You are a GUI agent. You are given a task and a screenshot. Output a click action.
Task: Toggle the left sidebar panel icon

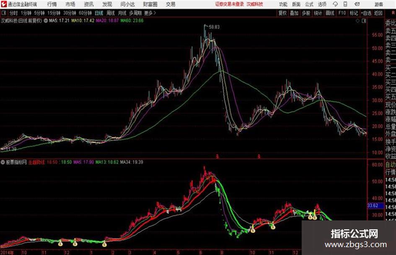[3, 13]
